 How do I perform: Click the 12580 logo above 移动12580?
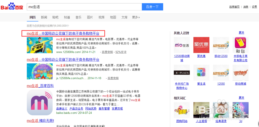coord(221,45)
